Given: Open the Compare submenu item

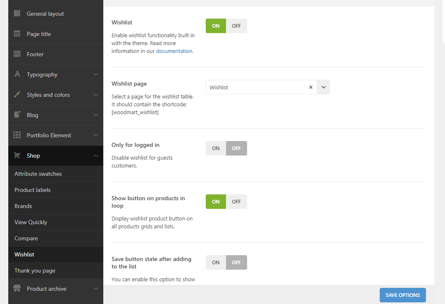Looking at the screenshot, I should tap(26, 238).
